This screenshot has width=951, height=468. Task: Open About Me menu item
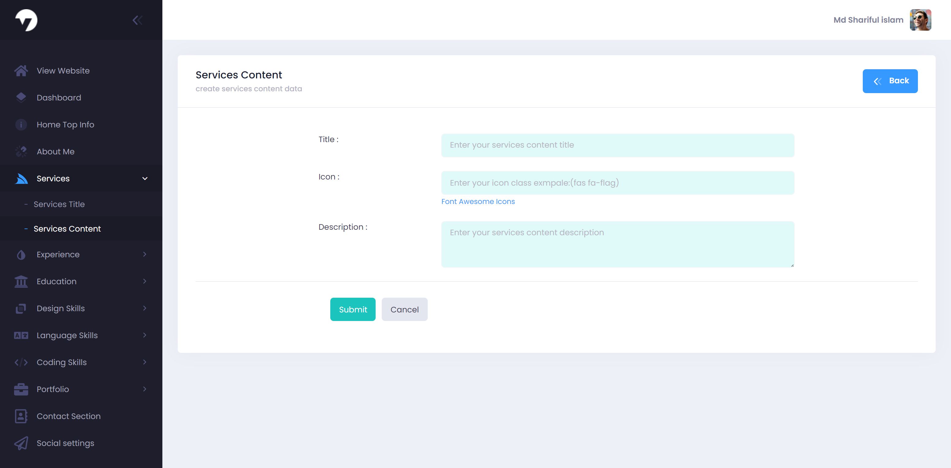81,151
